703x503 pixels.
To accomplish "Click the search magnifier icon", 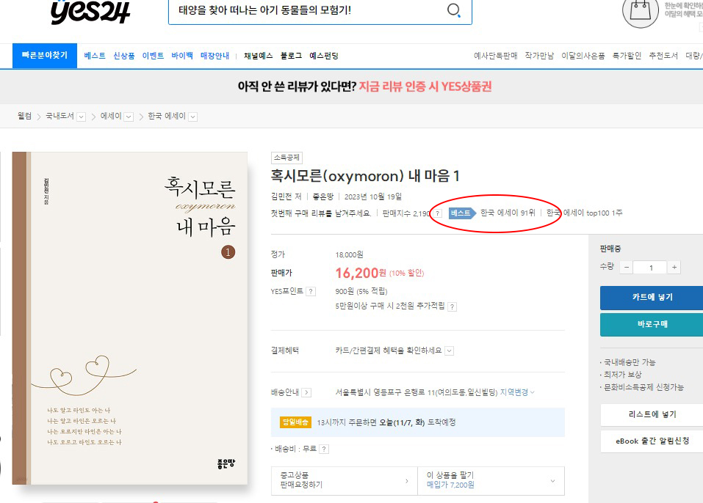I will click(454, 10).
